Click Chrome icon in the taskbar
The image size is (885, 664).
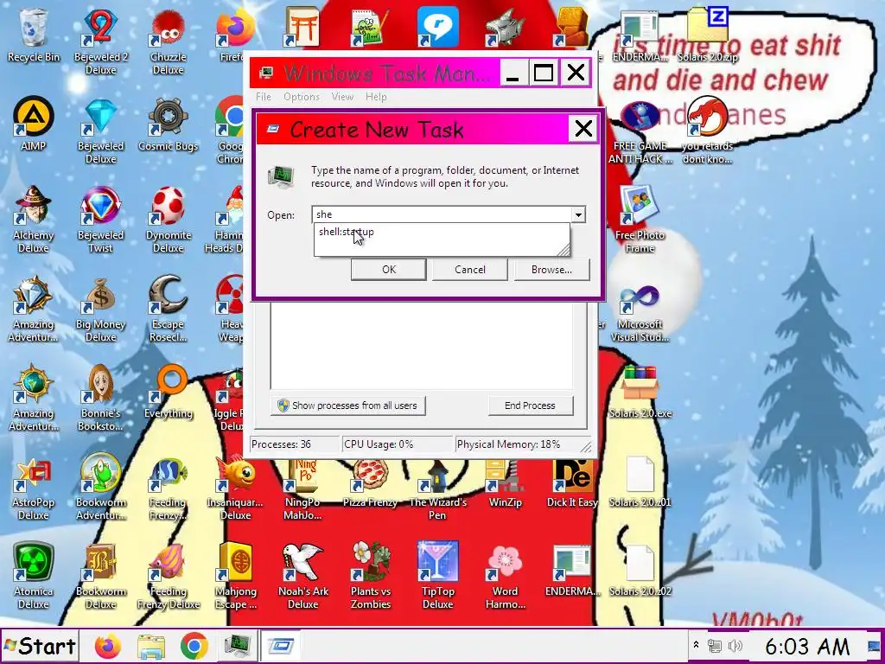click(x=194, y=646)
